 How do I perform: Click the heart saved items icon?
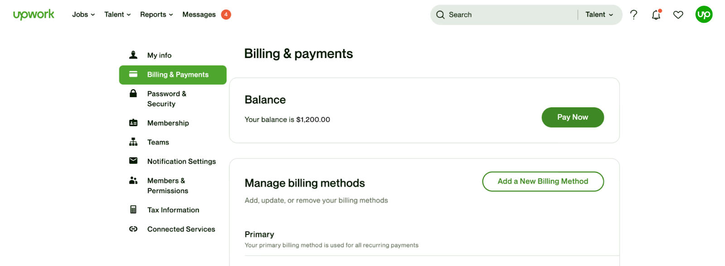pos(678,14)
